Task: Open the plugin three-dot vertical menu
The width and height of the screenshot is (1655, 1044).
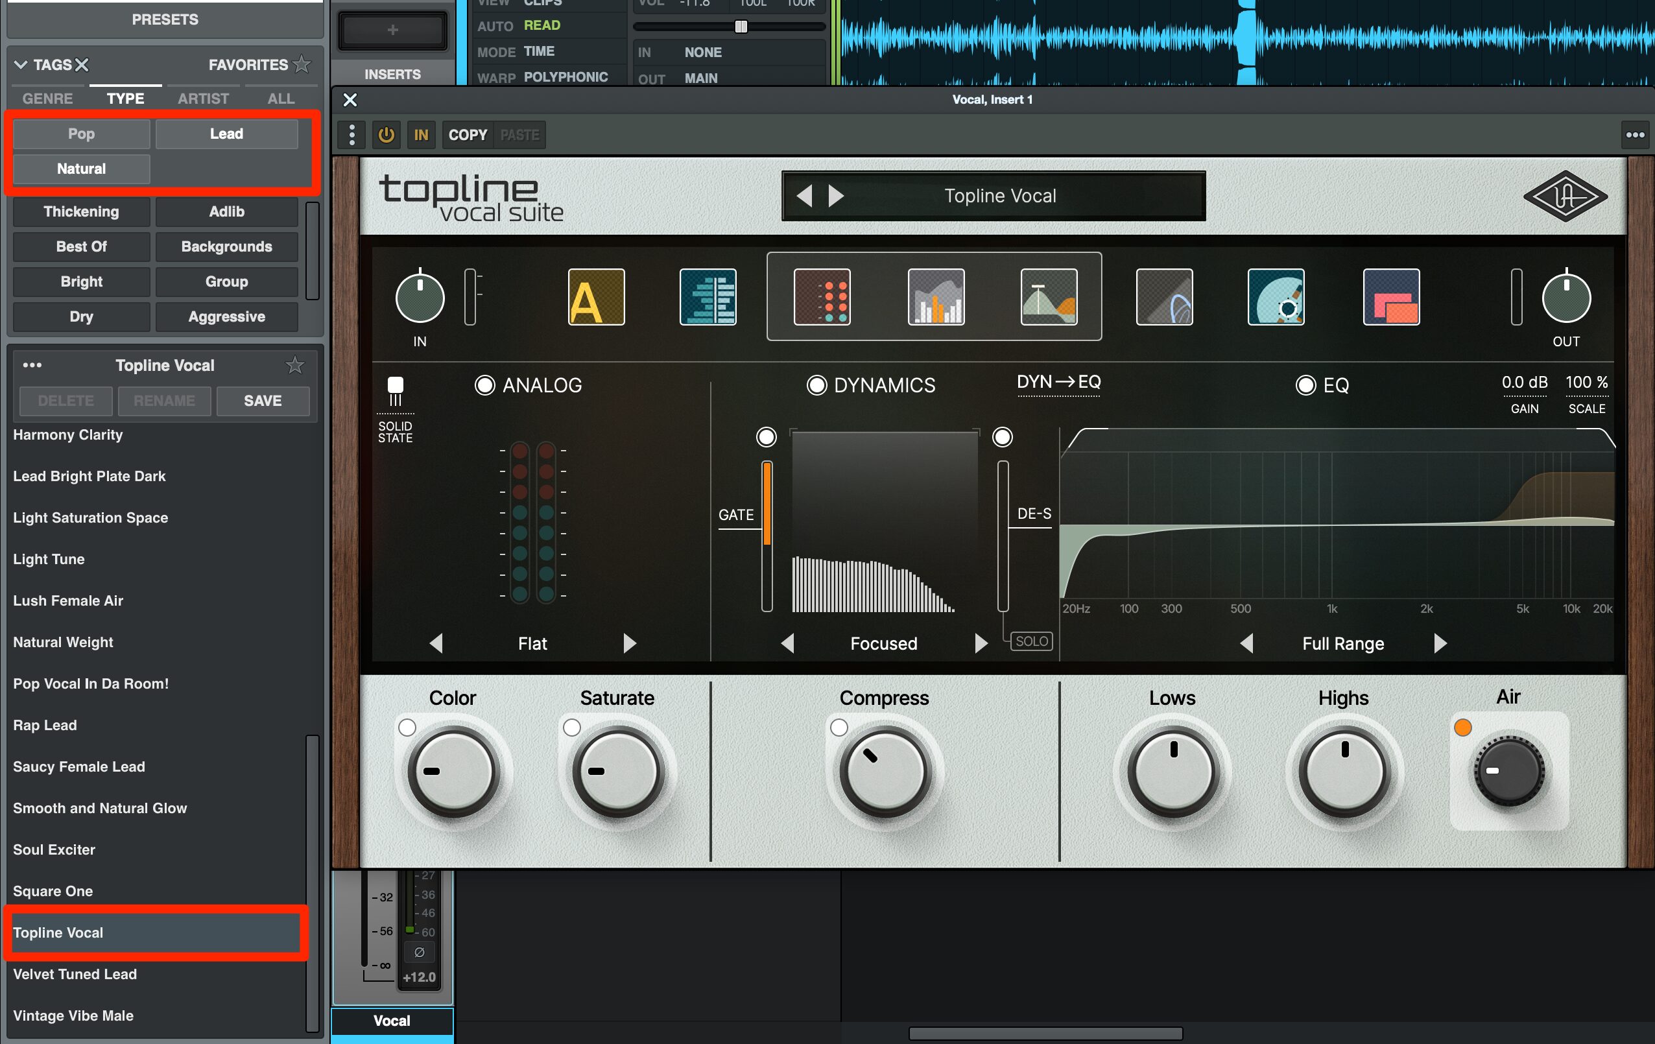Action: (352, 135)
